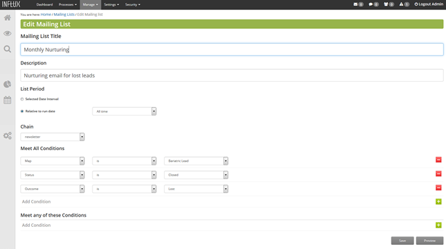This screenshot has height=249, width=446.
Task: Click the eye icon in sidebar
Action: [8, 33]
